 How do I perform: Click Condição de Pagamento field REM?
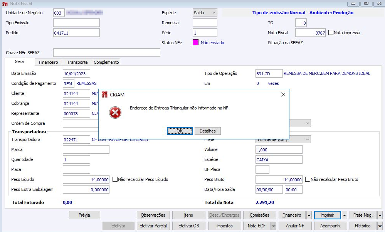coord(69,83)
